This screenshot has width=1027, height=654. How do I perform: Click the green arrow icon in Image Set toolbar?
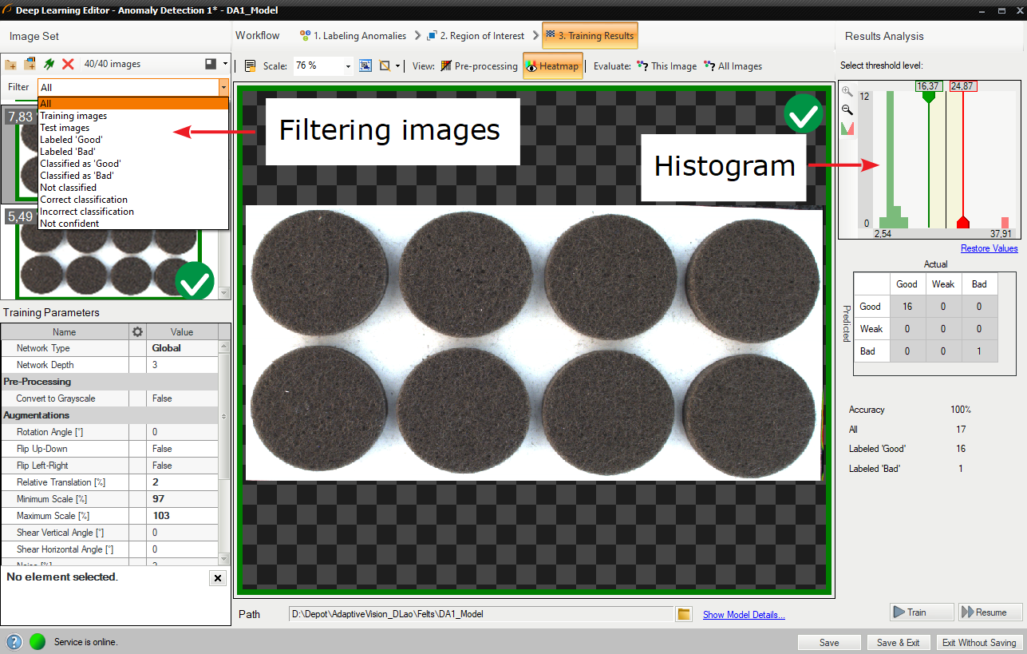[49, 64]
